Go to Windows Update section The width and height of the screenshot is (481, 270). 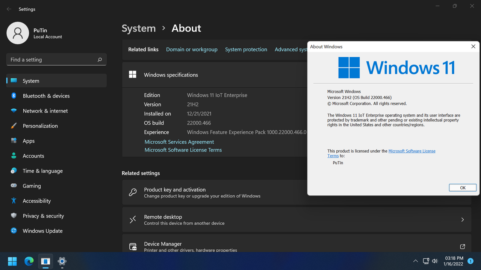click(42, 231)
